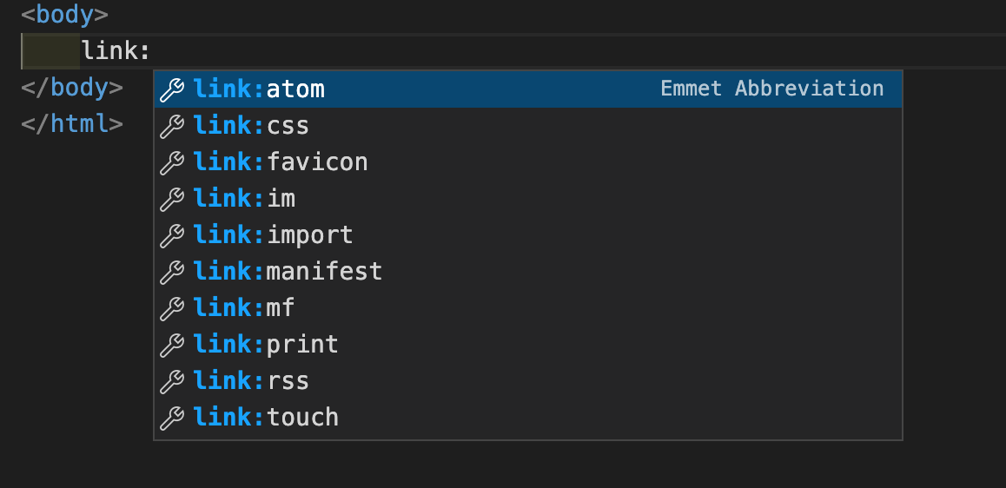Select the link:import abbreviation
Screen dimensions: 1006x488
273,235
